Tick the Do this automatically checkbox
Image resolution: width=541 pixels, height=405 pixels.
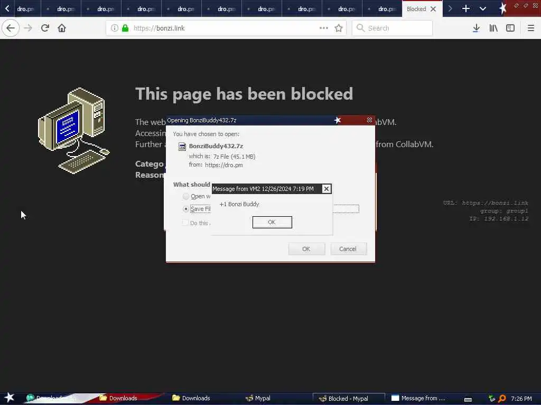tap(185, 223)
